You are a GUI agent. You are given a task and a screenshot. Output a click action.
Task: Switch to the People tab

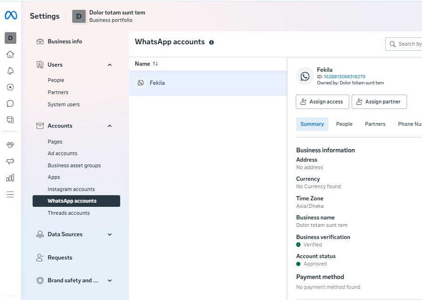(x=344, y=124)
